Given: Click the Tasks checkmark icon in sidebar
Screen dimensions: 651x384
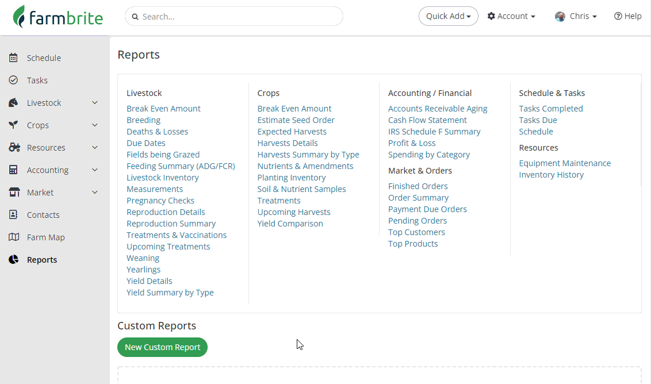Looking at the screenshot, I should click(x=13, y=80).
